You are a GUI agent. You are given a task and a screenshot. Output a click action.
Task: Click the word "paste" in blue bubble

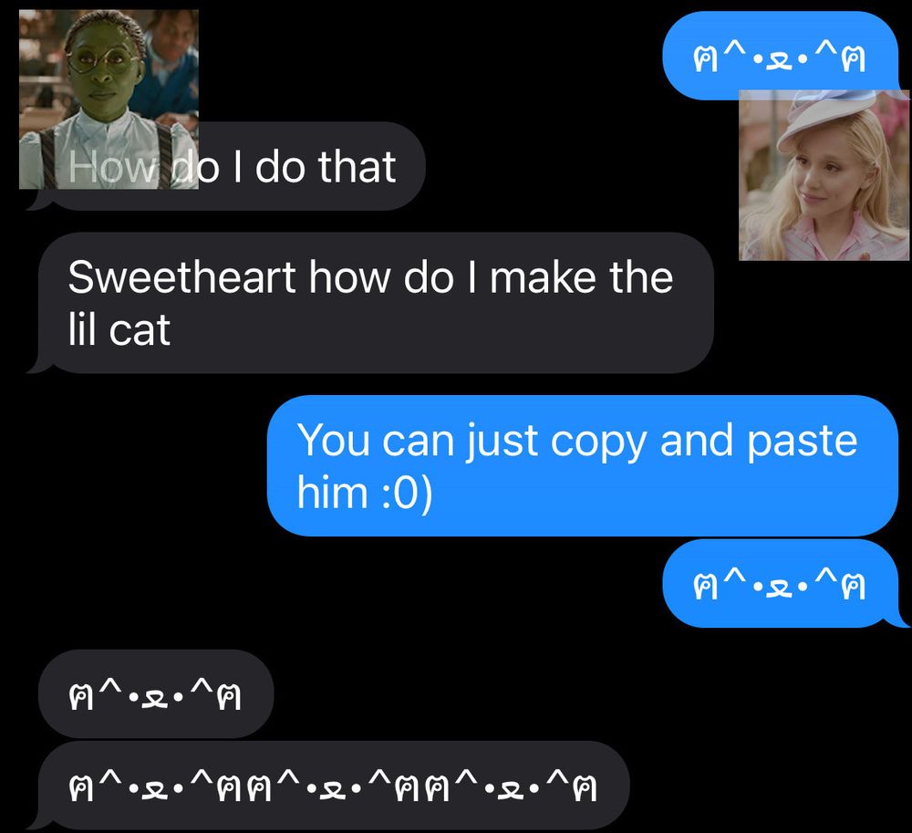pos(802,442)
